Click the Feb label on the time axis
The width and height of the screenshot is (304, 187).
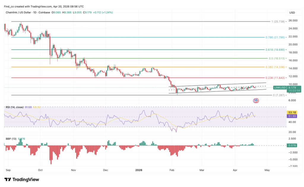click(x=172, y=170)
